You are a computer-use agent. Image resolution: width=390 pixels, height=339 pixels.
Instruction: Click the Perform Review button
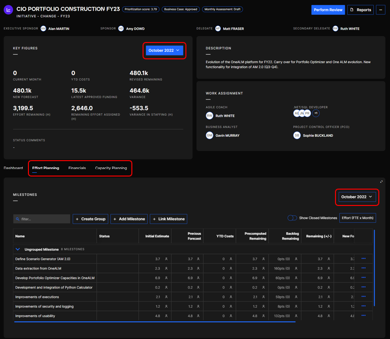pos(328,10)
